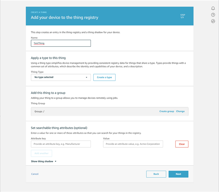Click the Add another attribute button
Image resolution: width=219 pixels, height=192 pixels.
(41, 153)
